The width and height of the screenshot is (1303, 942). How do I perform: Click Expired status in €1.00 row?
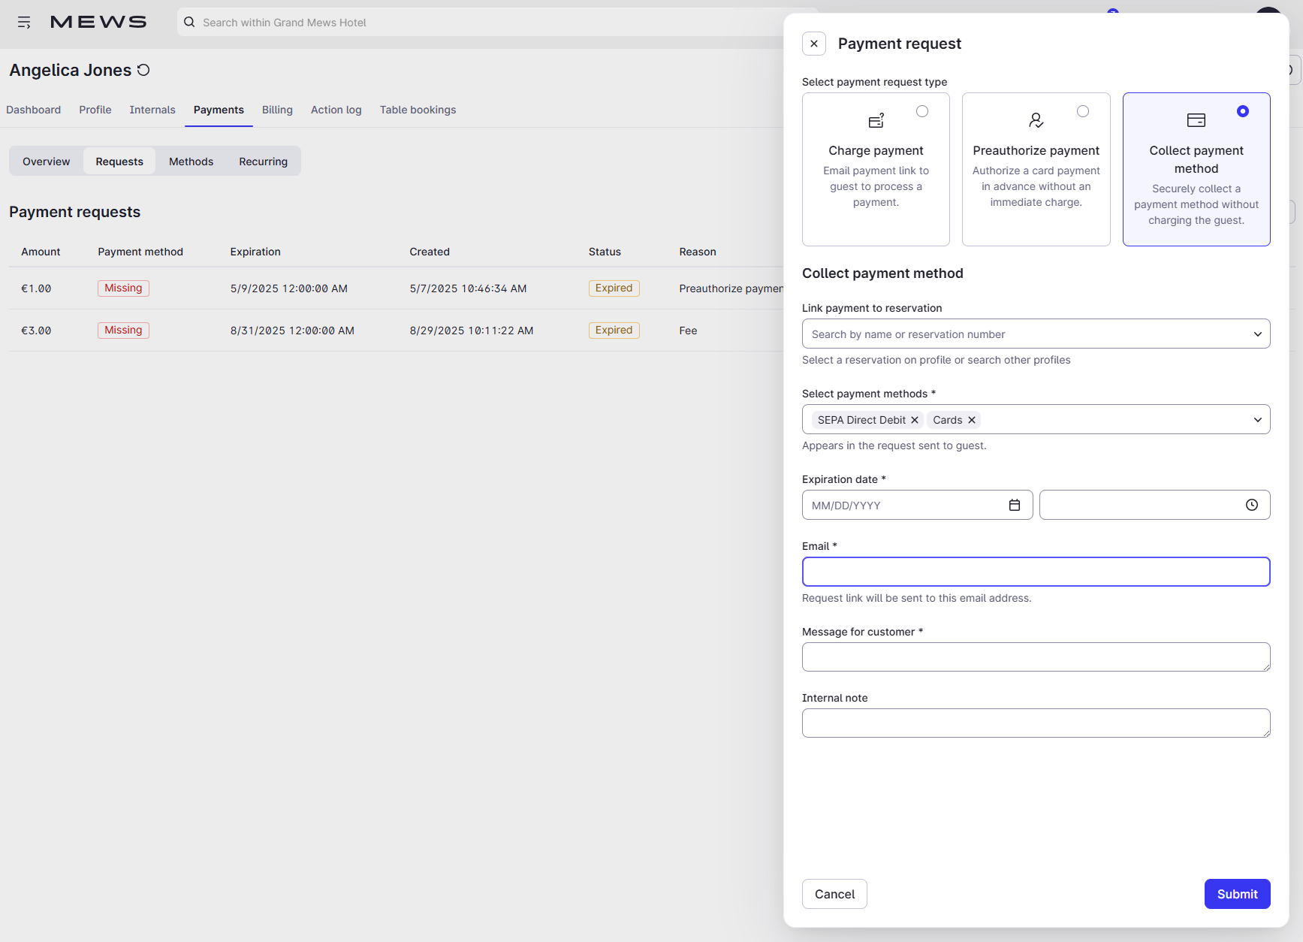coord(614,288)
